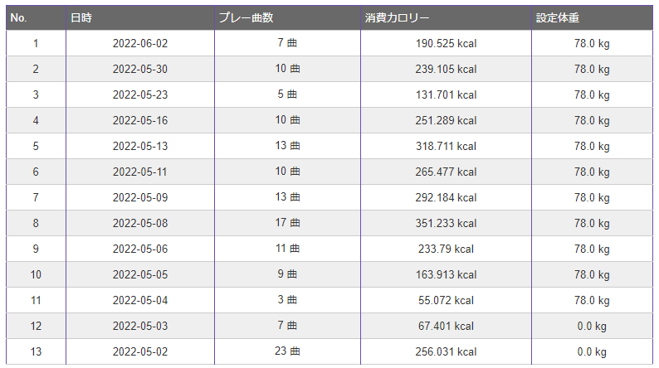This screenshot has width=659, height=368.
Task: Click the 日時 column header
Action: pyautogui.click(x=140, y=17)
